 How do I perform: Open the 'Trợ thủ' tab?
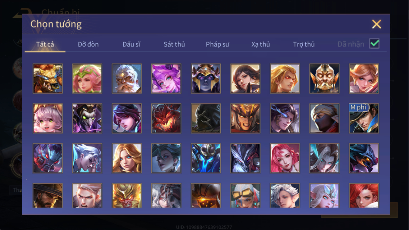coord(304,44)
